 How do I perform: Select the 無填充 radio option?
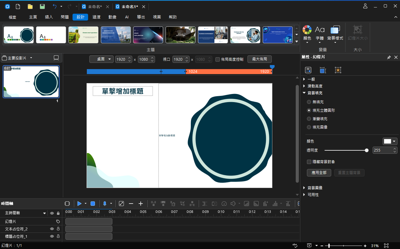pyautogui.click(x=309, y=102)
